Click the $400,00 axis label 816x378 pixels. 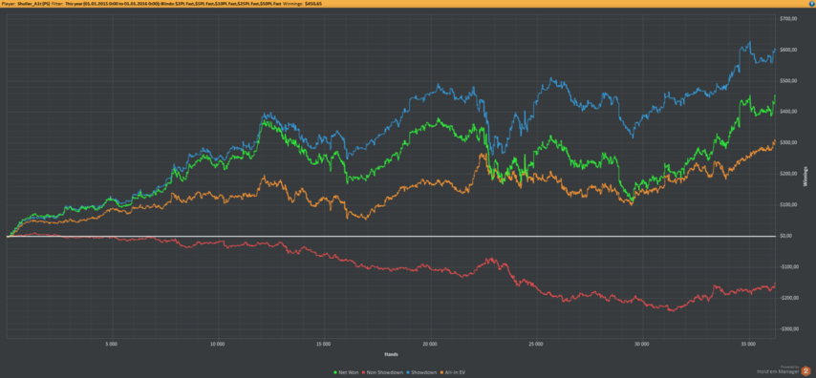[x=788, y=112]
